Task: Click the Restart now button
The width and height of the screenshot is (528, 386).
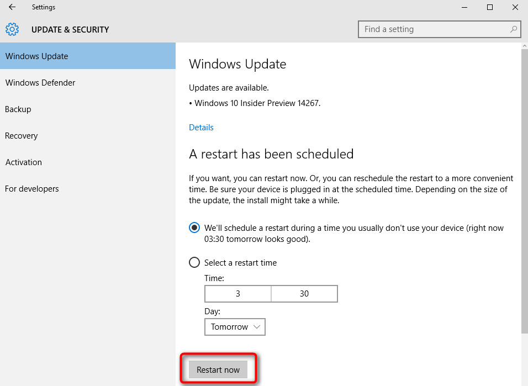Action: (x=218, y=369)
